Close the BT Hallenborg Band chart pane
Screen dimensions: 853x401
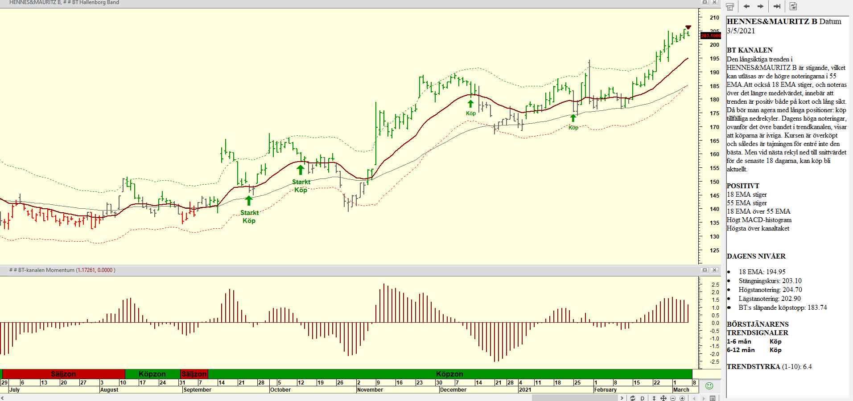coord(714,2)
